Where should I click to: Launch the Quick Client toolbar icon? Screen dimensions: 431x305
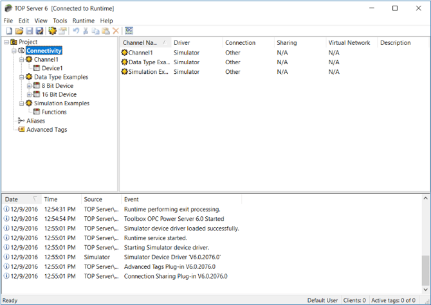coord(129,30)
